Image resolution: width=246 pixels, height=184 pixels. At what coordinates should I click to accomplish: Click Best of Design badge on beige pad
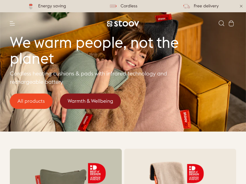[x=195, y=174]
